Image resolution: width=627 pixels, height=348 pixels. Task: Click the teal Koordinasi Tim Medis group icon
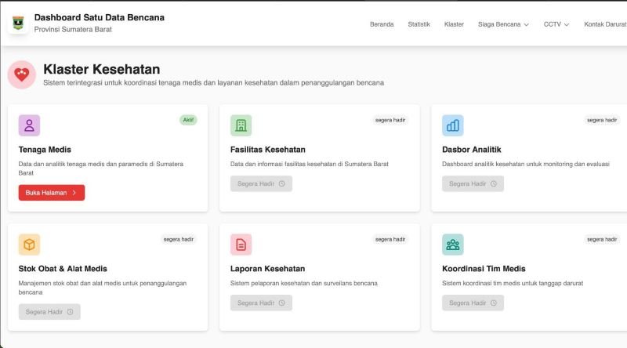click(452, 245)
